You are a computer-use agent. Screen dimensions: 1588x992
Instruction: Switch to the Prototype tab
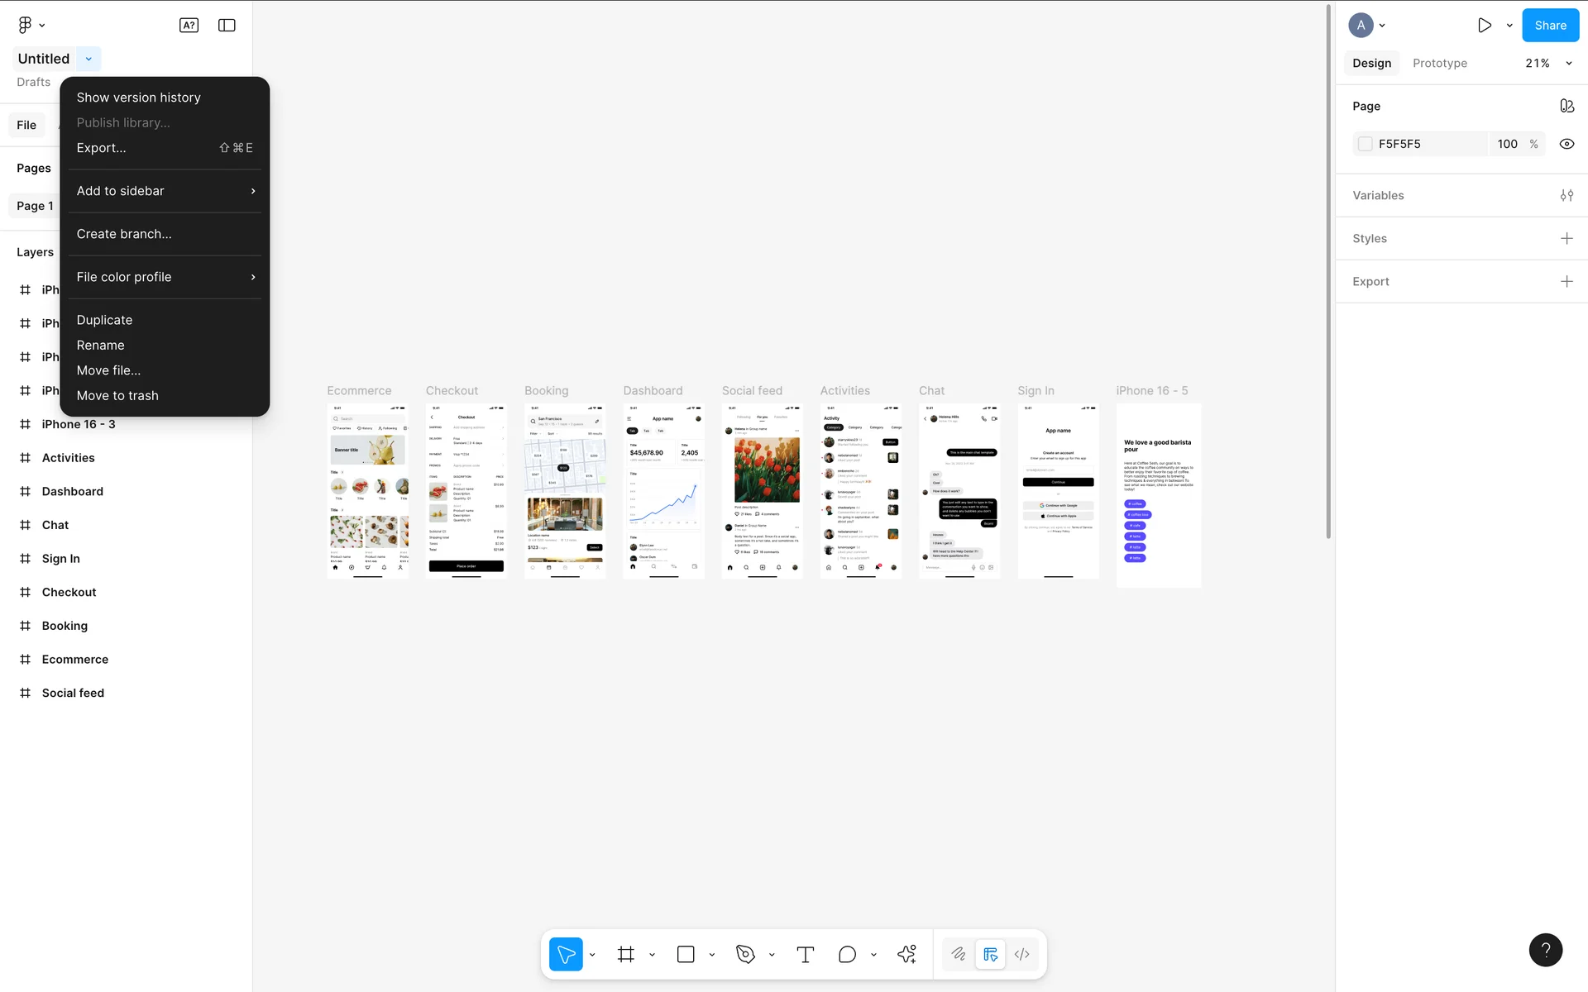1439,64
